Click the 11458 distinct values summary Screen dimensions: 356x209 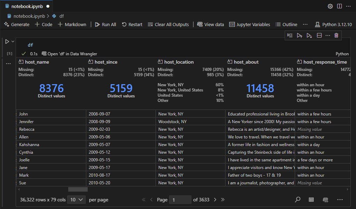coord(260,91)
